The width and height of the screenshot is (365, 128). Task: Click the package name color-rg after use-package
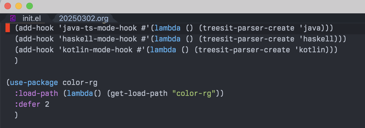(80, 83)
